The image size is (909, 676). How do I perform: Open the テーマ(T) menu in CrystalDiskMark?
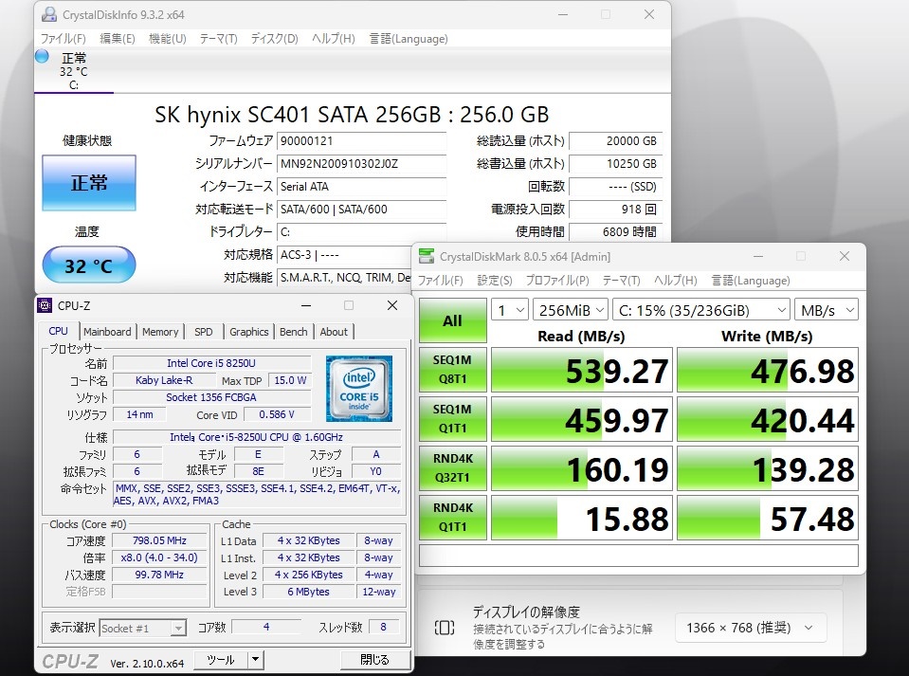pyautogui.click(x=621, y=281)
